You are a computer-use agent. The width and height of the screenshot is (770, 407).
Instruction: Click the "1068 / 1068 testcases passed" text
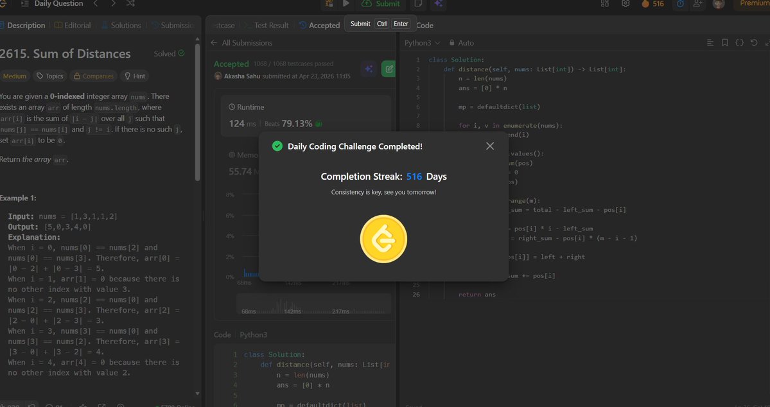pyautogui.click(x=293, y=64)
